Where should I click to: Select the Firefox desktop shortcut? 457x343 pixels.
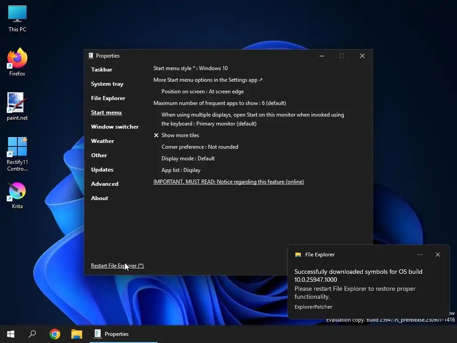17,63
